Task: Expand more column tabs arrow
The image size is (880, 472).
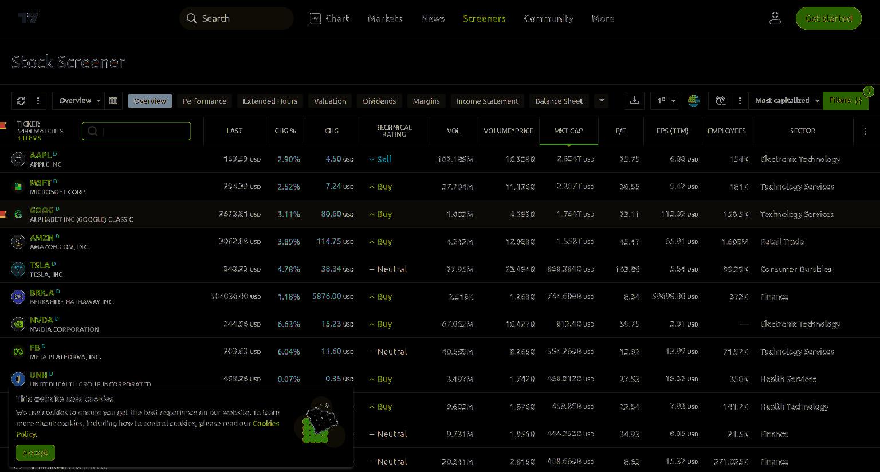Action: 602,101
